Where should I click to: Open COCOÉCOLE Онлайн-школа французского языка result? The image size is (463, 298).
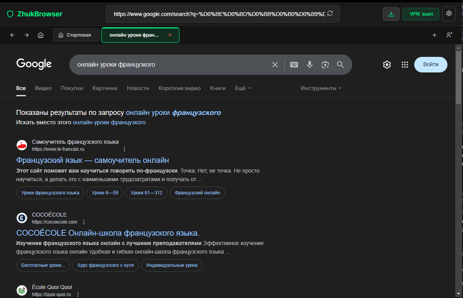pyautogui.click(x=108, y=233)
